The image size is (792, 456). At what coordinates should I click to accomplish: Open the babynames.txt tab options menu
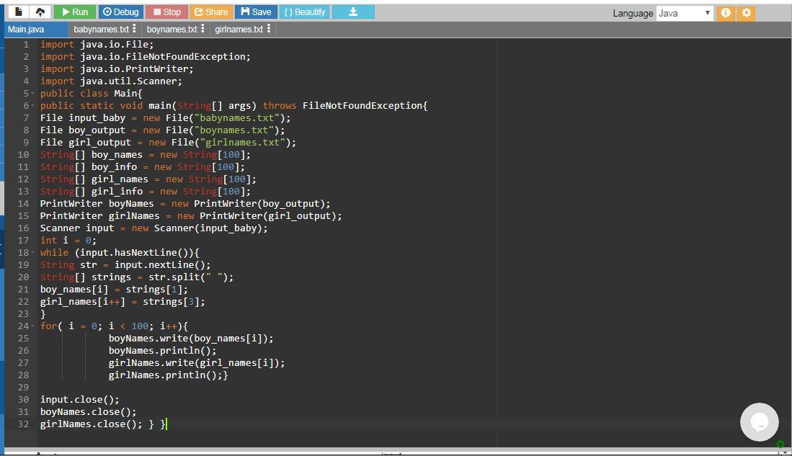(x=135, y=29)
